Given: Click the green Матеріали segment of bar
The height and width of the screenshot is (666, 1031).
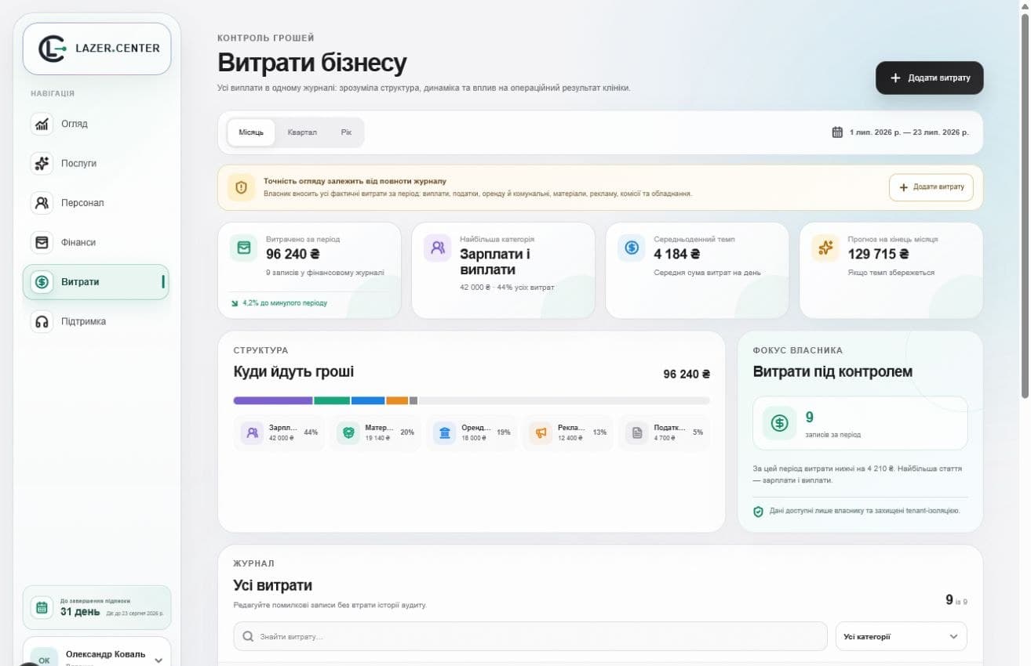Looking at the screenshot, I should 332,400.
